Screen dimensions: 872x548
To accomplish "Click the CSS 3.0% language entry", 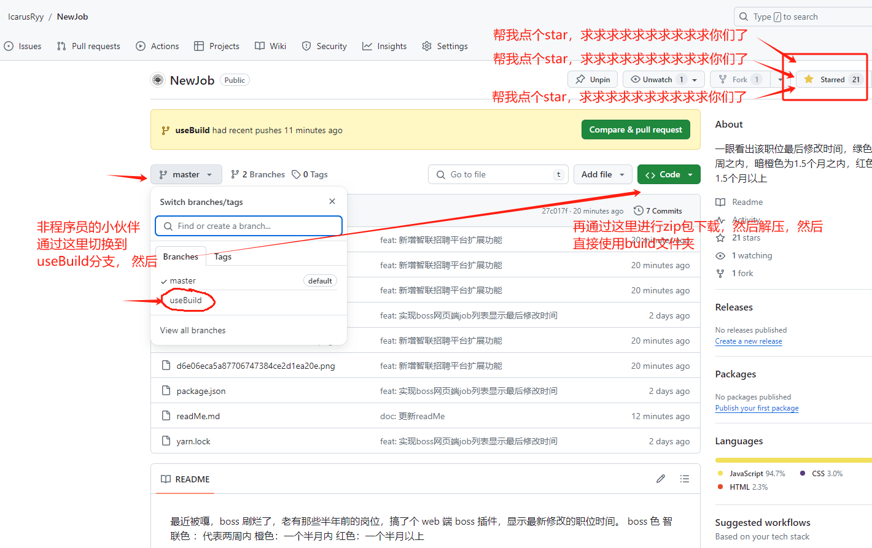I will tap(822, 474).
